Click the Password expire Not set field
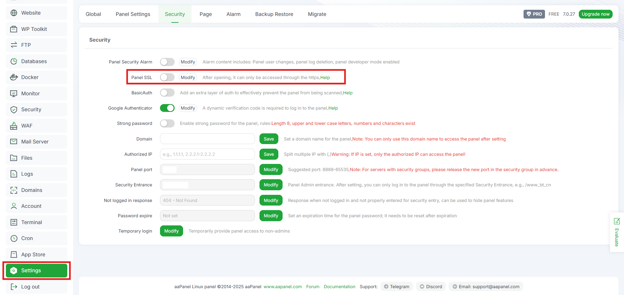Image resolution: width=624 pixels, height=295 pixels. [x=207, y=216]
